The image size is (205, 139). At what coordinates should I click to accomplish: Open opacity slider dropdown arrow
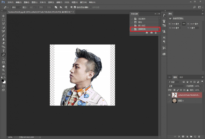(x=202, y=86)
